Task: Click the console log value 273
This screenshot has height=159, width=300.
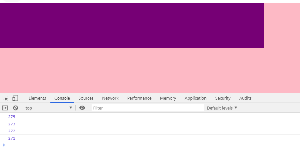Action: pyautogui.click(x=12, y=124)
